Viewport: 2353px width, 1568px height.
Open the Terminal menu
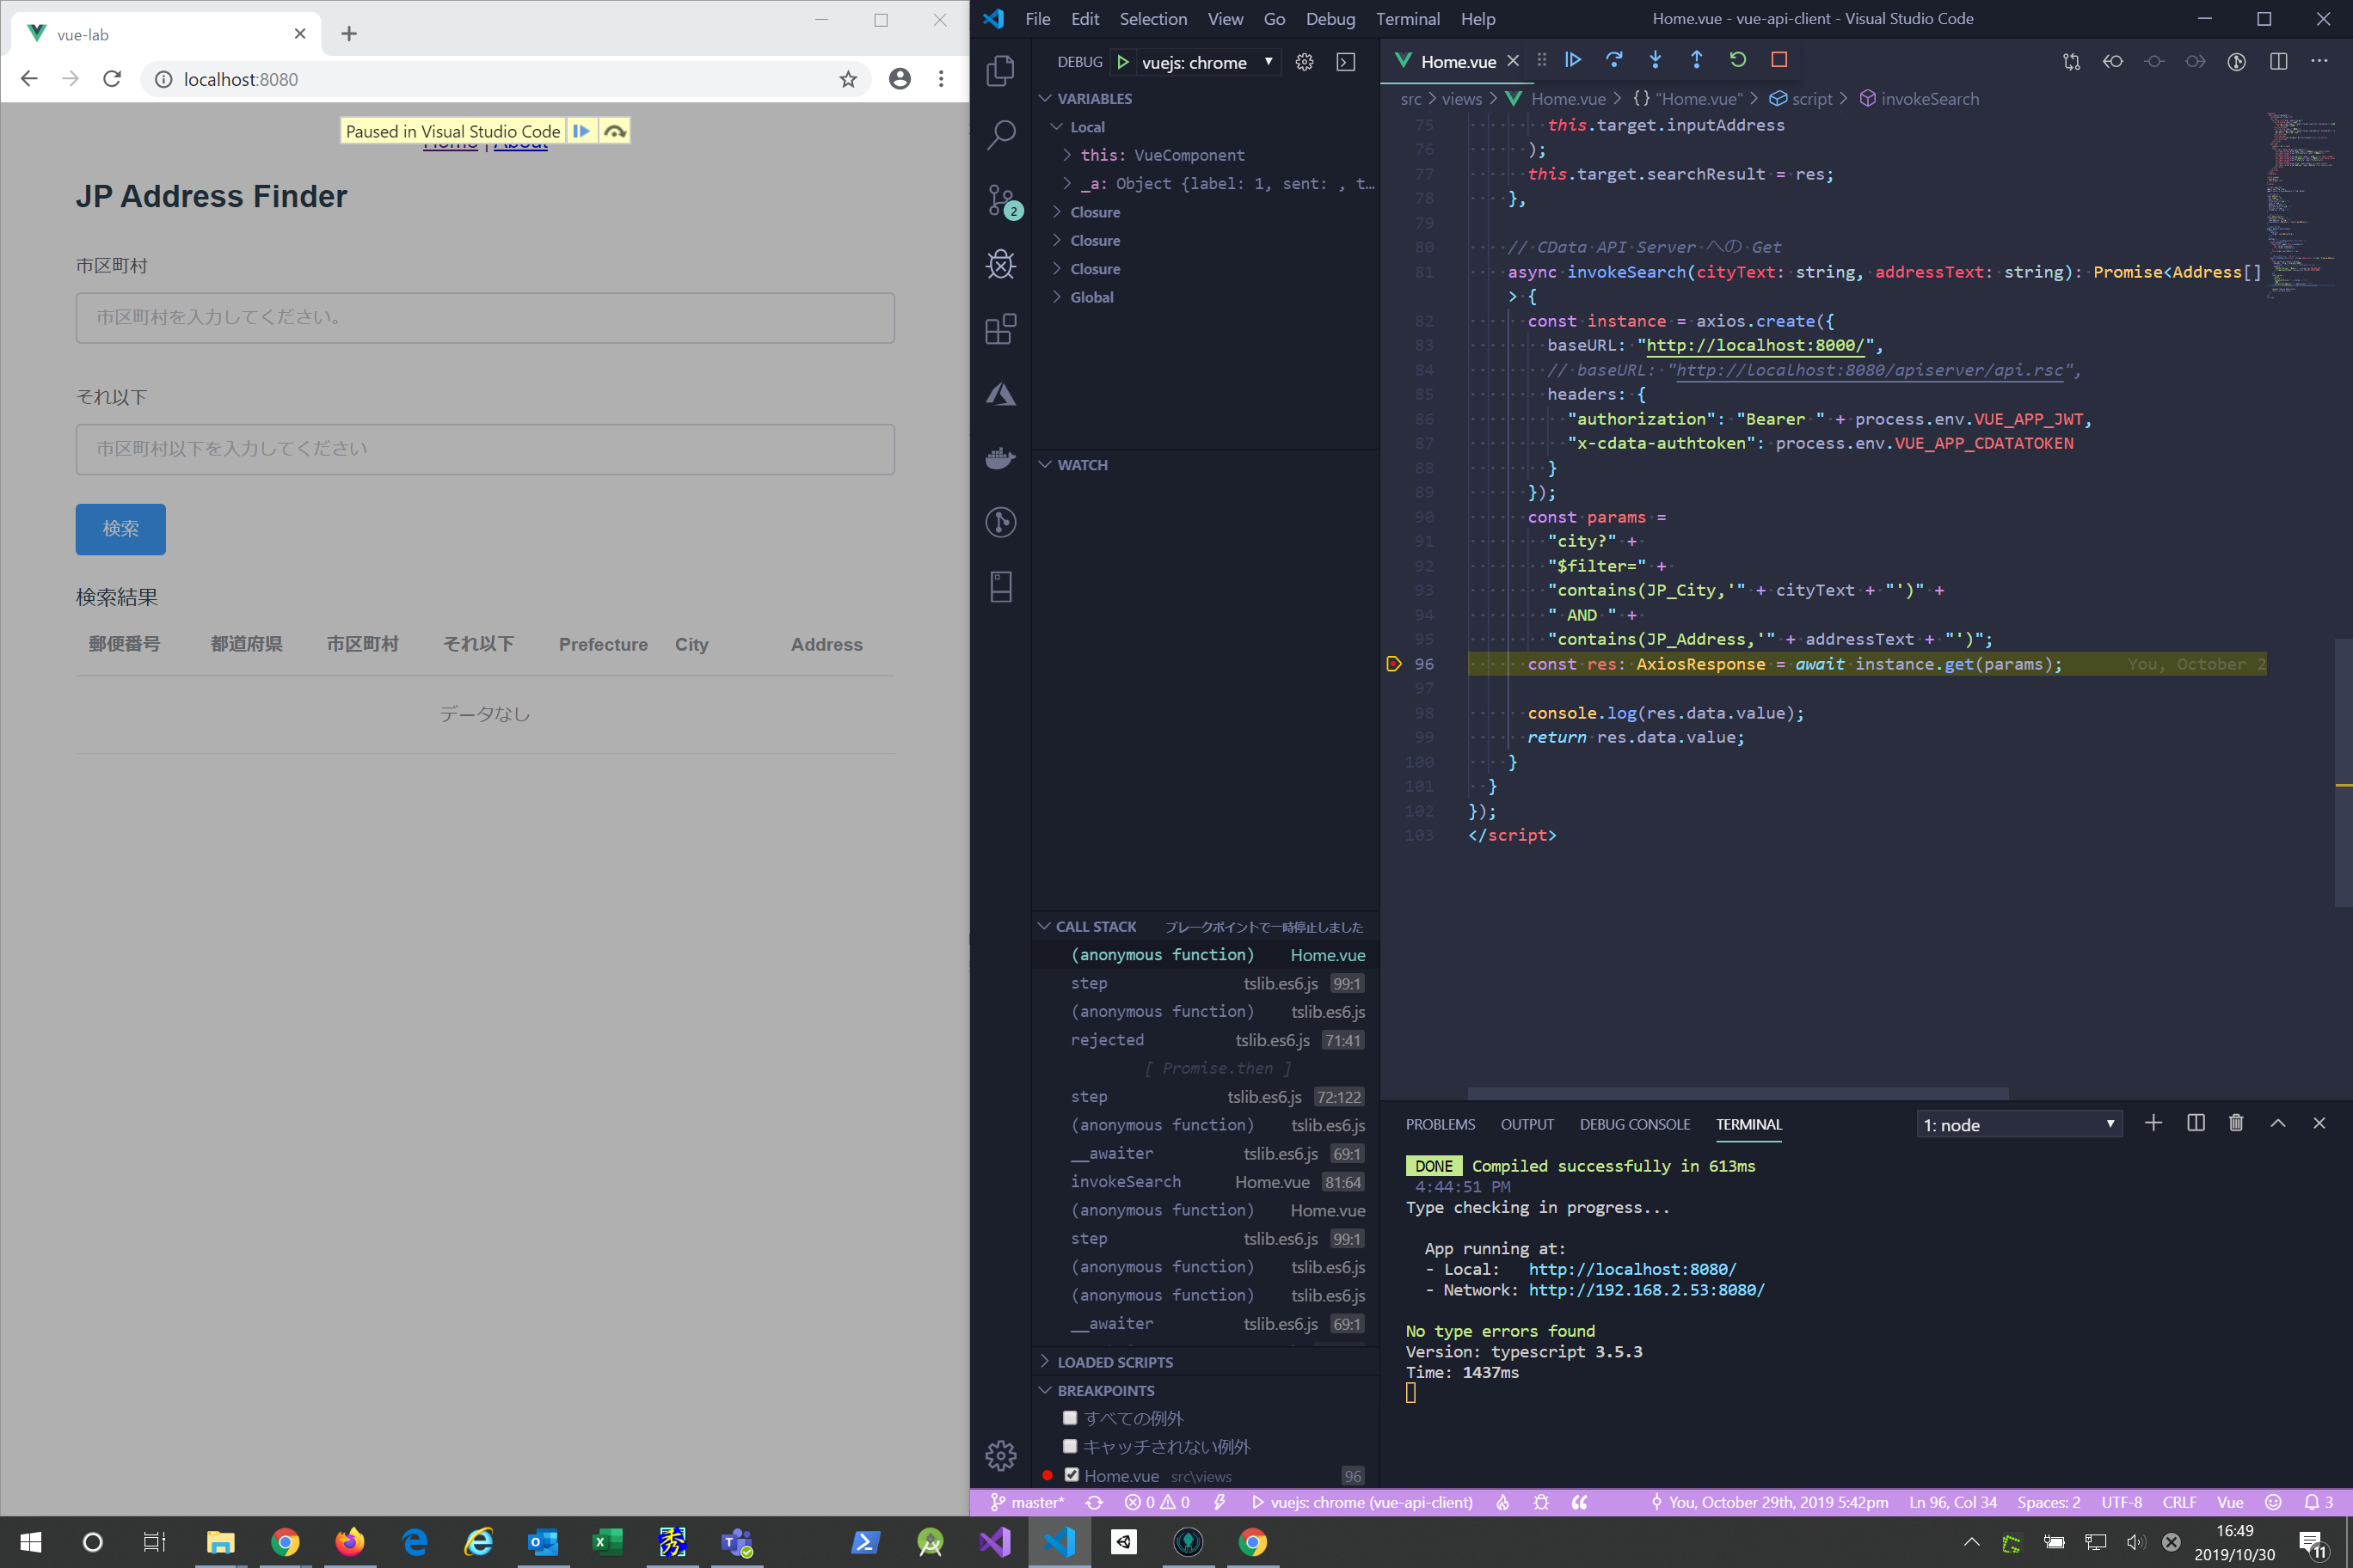tap(1407, 19)
